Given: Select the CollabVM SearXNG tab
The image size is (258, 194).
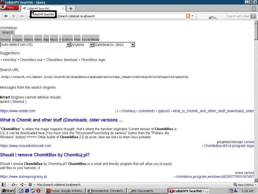Looking at the screenshot, I should coord(43,8).
